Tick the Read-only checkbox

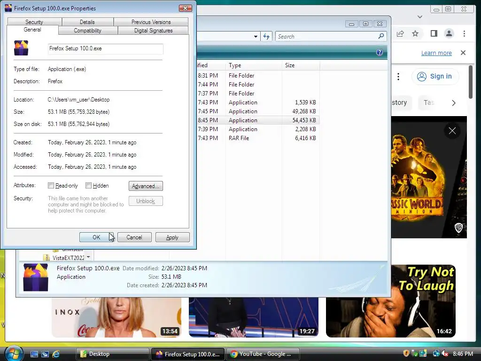(x=51, y=185)
